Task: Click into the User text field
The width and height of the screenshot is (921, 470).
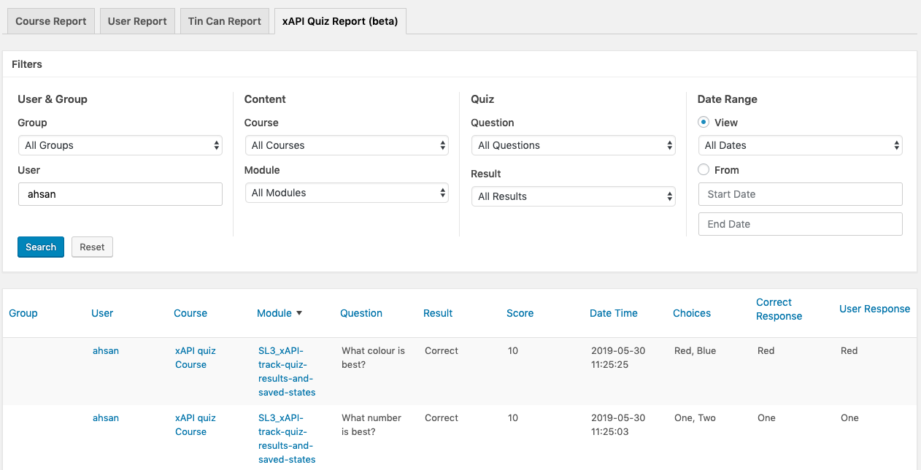Action: pos(120,194)
